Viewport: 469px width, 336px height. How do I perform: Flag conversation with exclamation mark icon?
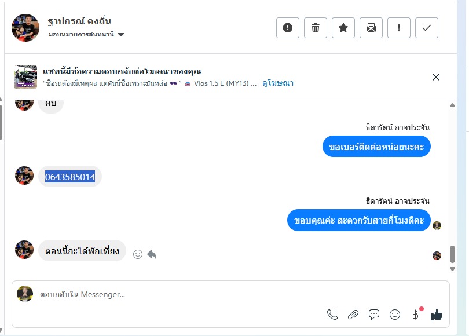click(x=399, y=28)
